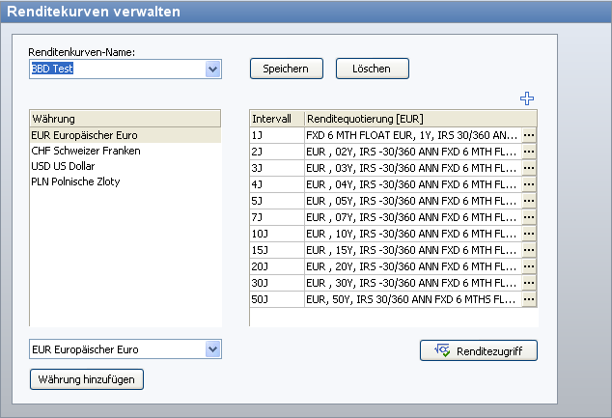Expand the currency dropdown above Währung hinzufügen
This screenshot has height=418, width=612.
pyautogui.click(x=212, y=348)
